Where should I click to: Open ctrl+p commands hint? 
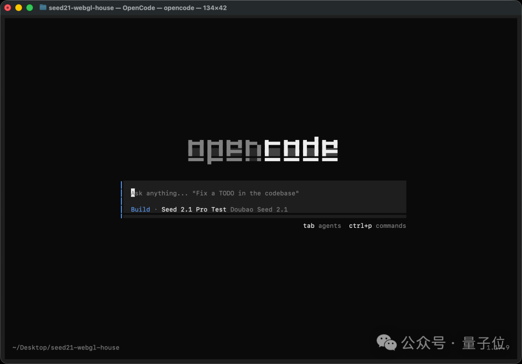(x=377, y=226)
